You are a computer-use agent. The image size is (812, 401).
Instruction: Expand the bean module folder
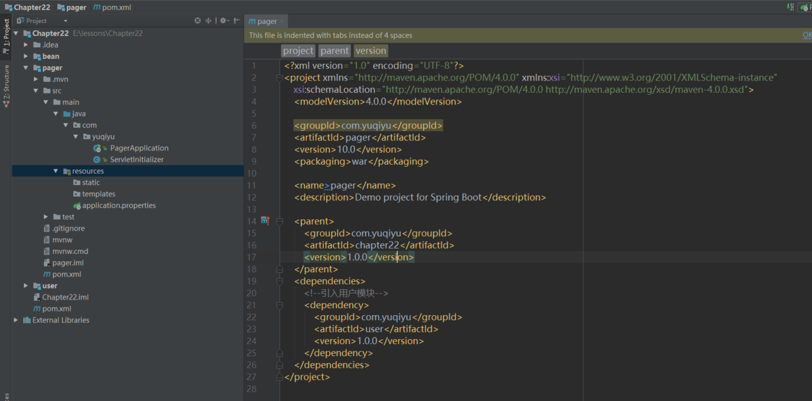26,56
